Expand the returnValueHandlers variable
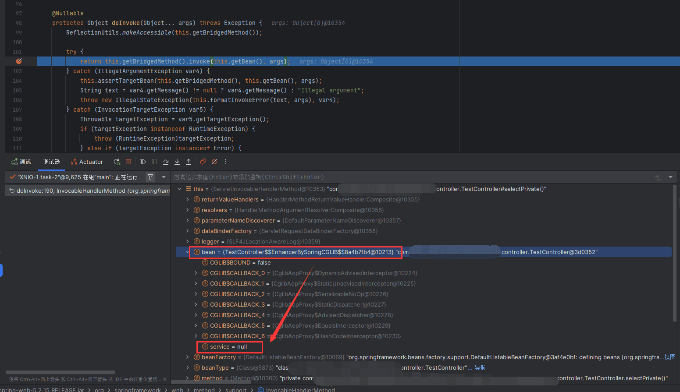Image resolution: width=680 pixels, height=392 pixels. pyautogui.click(x=188, y=199)
